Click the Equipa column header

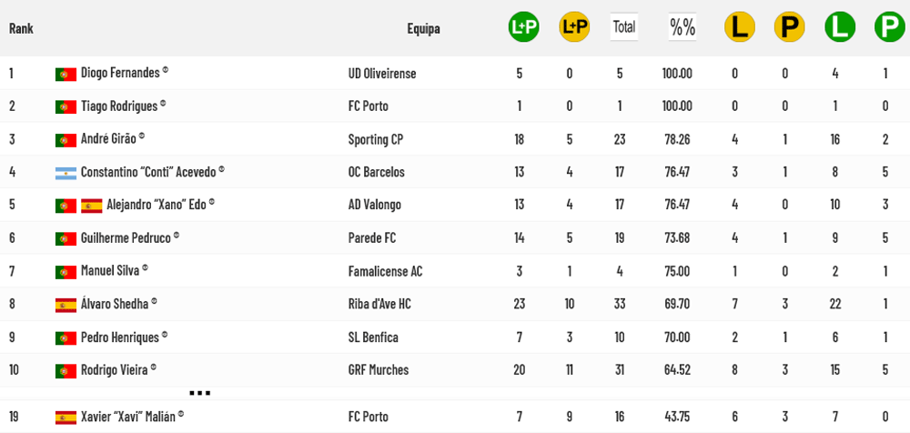pos(423,28)
